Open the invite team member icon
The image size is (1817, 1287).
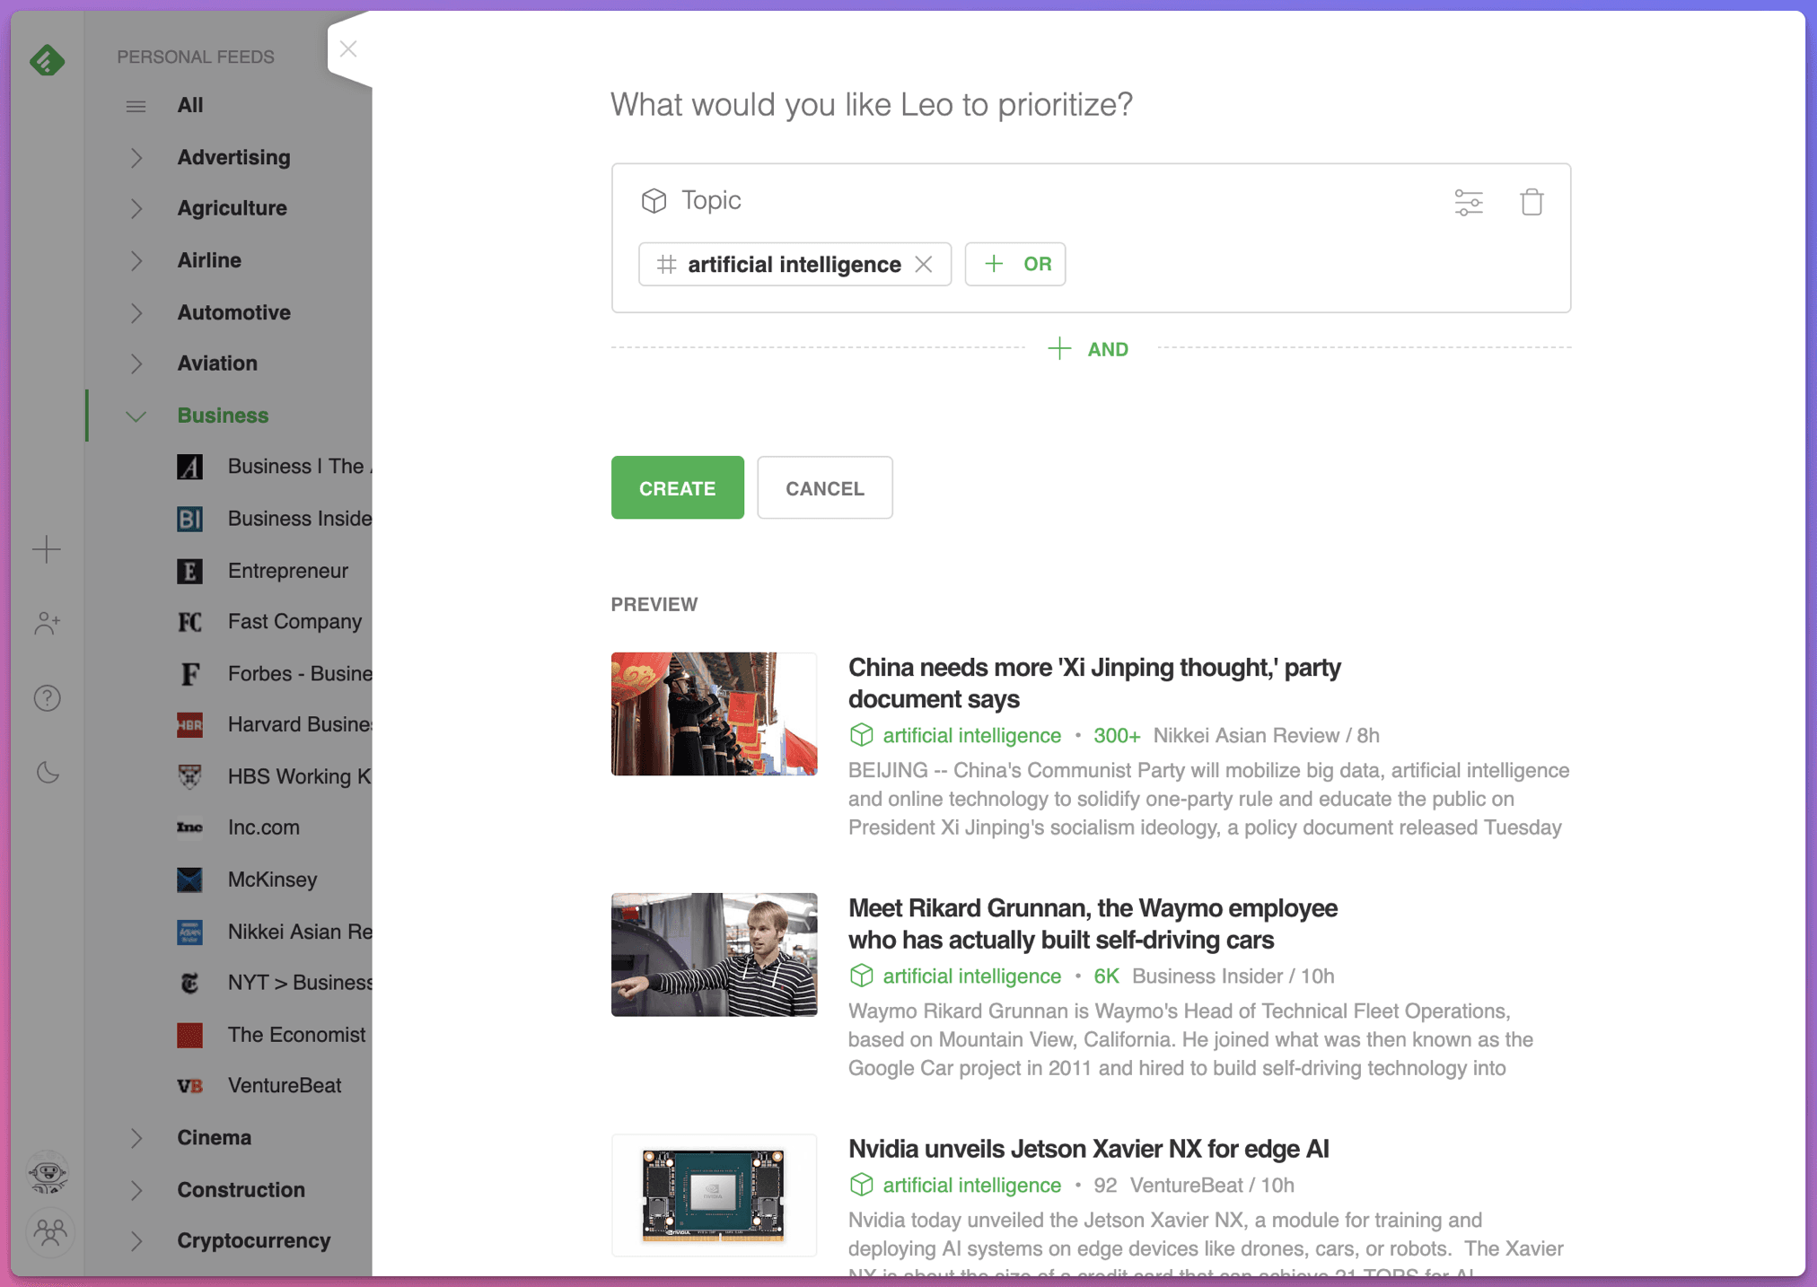pyautogui.click(x=47, y=623)
